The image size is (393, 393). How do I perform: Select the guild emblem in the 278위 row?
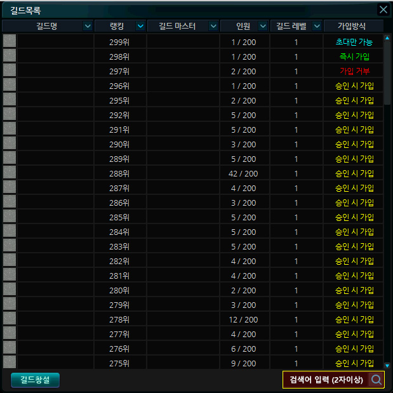click(10, 319)
